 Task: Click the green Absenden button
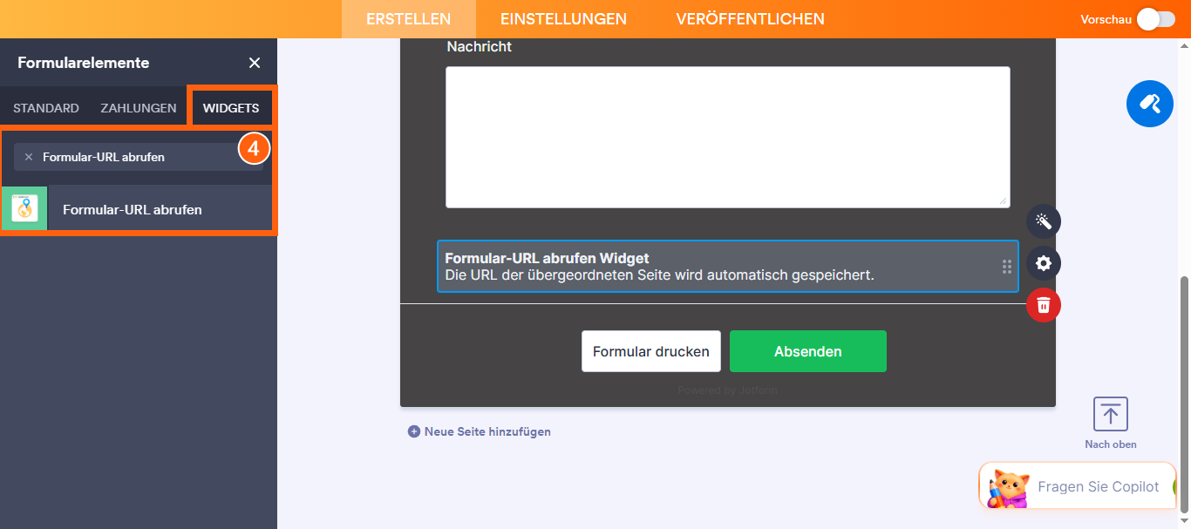(808, 351)
